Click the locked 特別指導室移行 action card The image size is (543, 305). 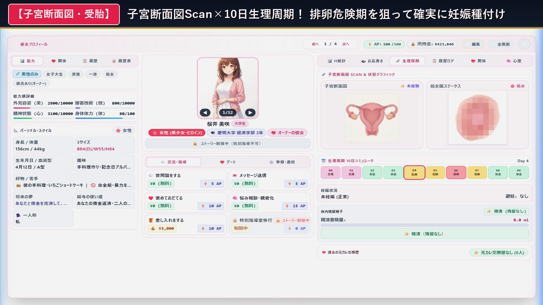(269, 225)
